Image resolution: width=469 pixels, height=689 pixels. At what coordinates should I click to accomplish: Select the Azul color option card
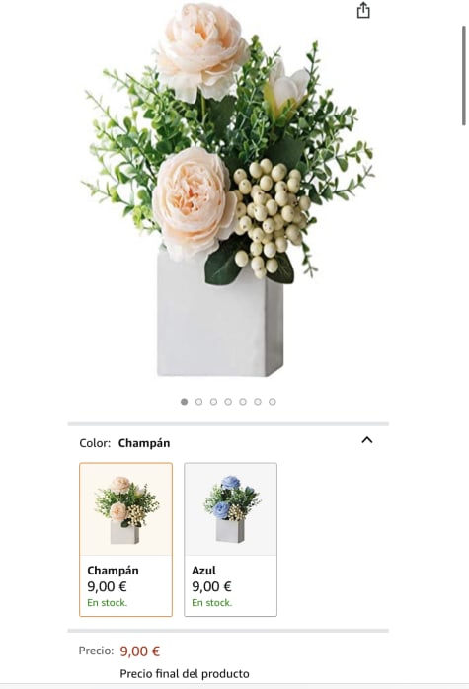pos(230,540)
